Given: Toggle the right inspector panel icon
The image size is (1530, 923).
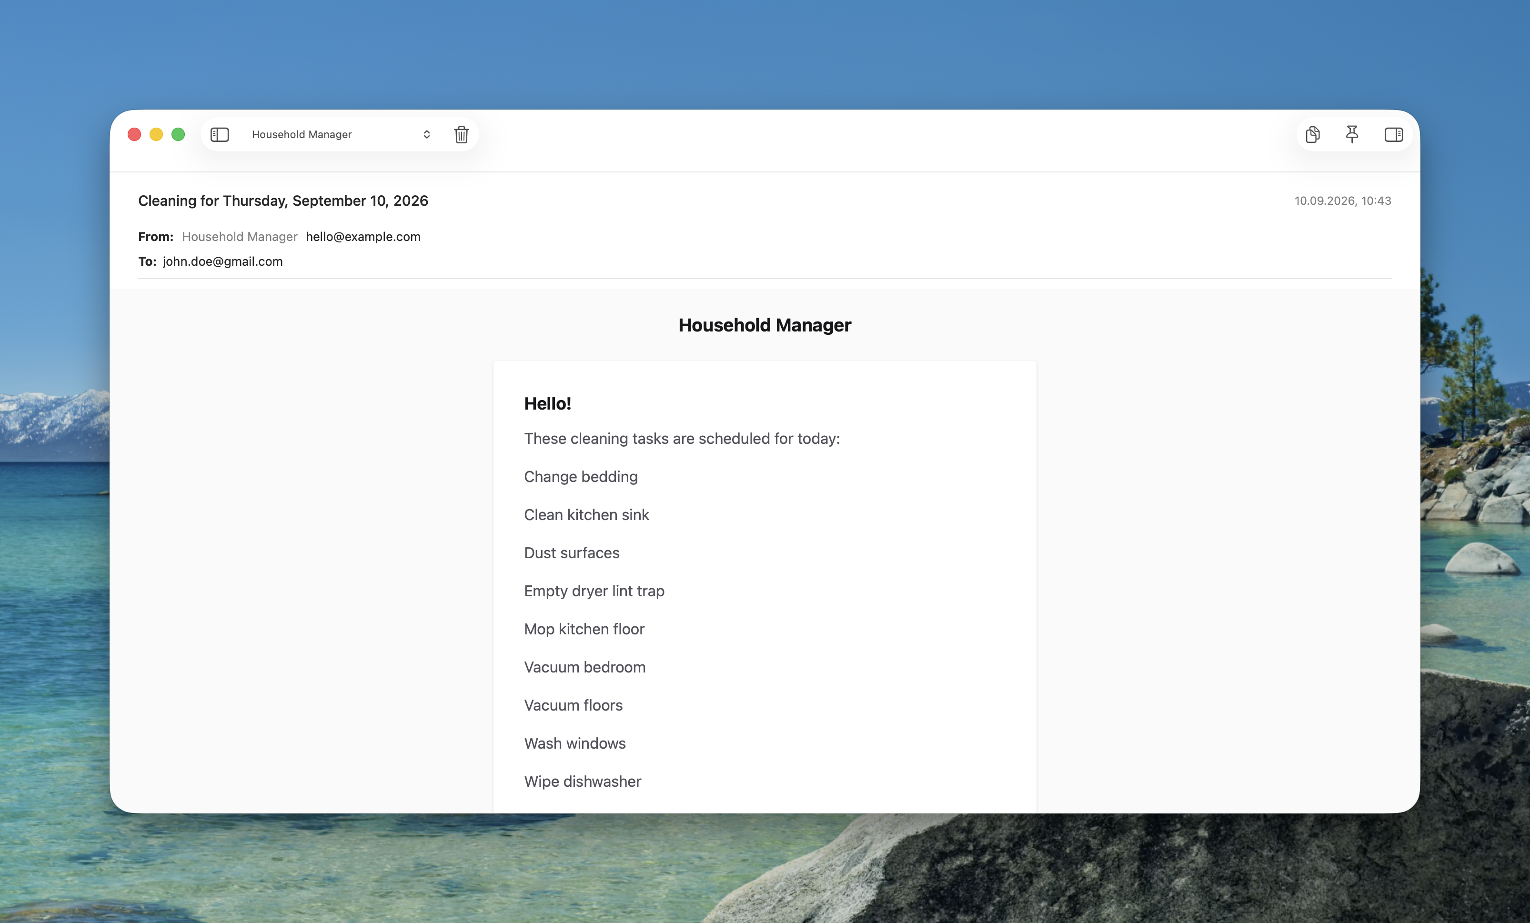Looking at the screenshot, I should pos(1393,135).
